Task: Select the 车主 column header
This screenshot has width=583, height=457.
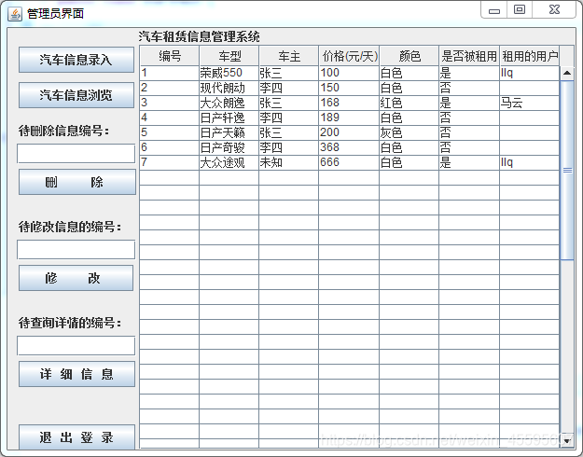Action: click(289, 56)
